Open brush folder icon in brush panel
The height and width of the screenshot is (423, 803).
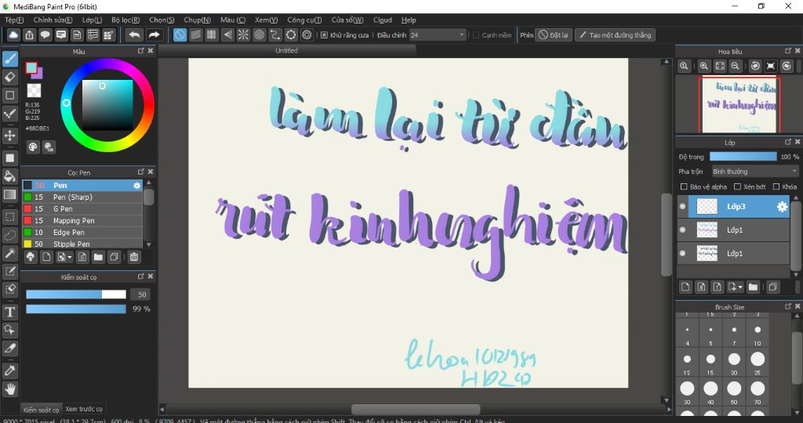click(98, 257)
